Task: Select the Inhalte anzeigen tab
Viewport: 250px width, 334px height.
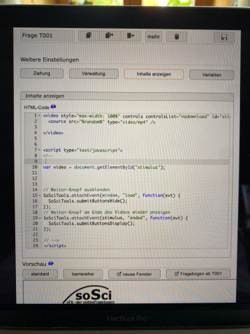Action: click(x=154, y=74)
